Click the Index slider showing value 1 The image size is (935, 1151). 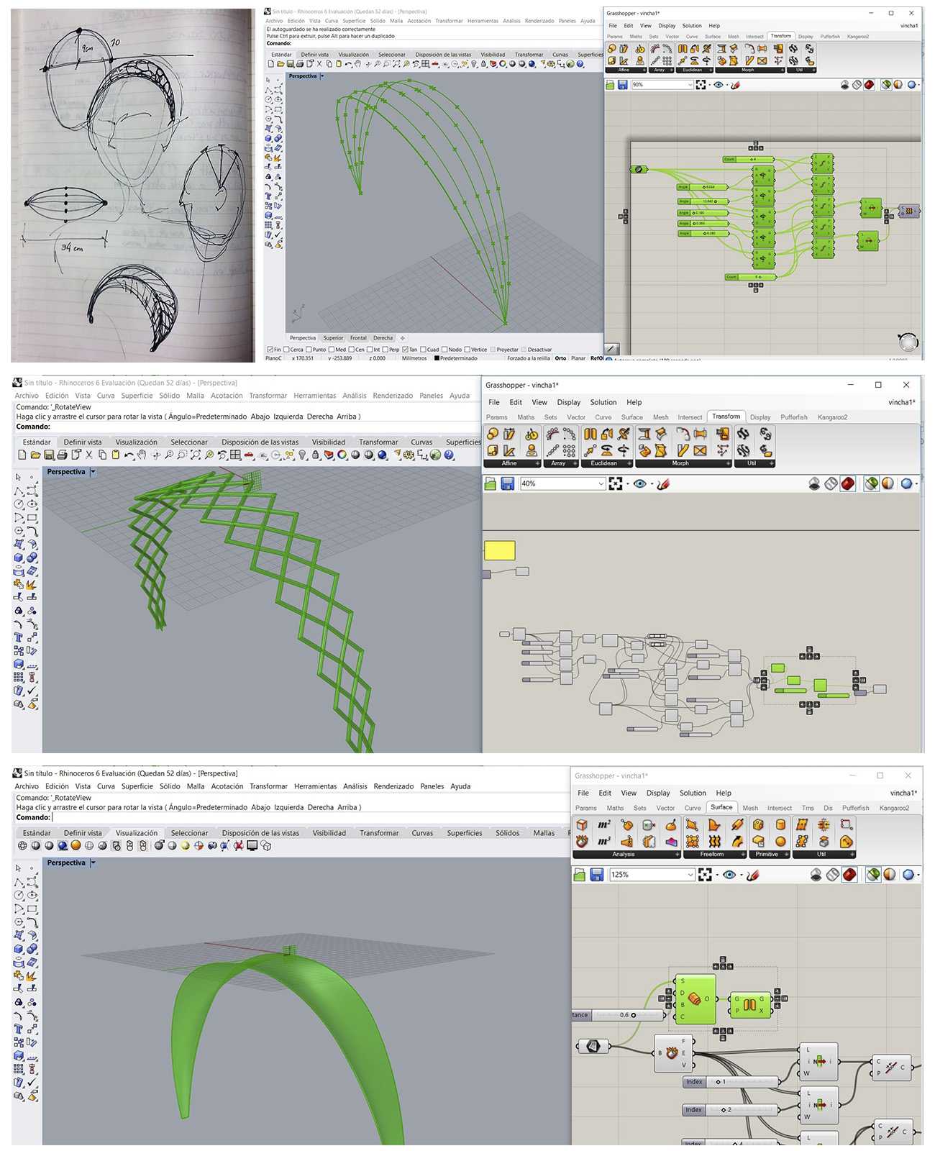pos(731,1082)
